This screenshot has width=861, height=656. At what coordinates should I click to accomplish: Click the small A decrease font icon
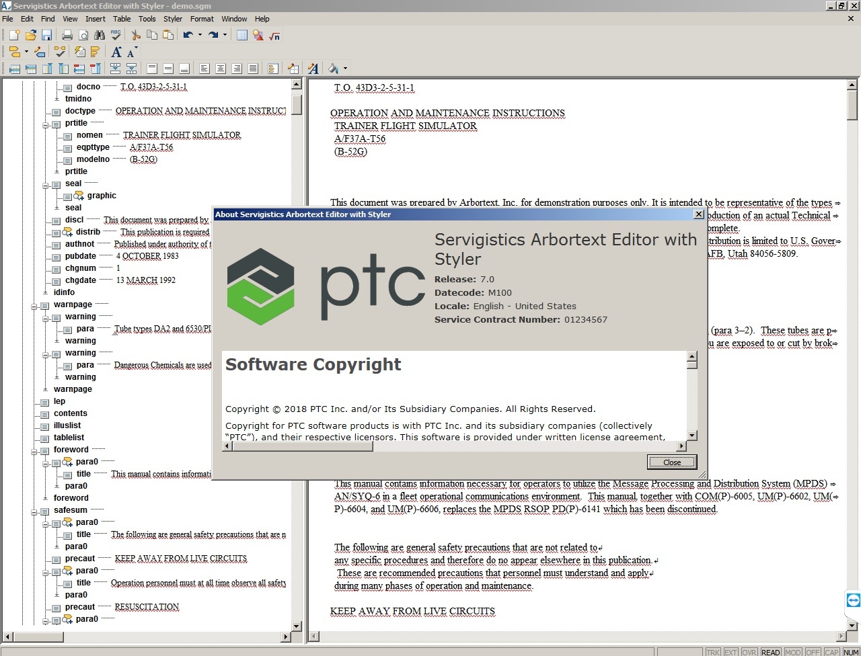[x=133, y=52]
